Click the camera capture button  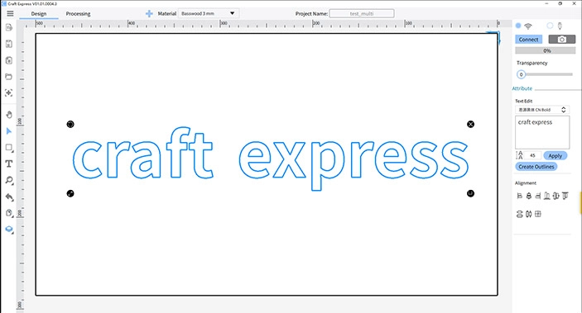pyautogui.click(x=561, y=40)
